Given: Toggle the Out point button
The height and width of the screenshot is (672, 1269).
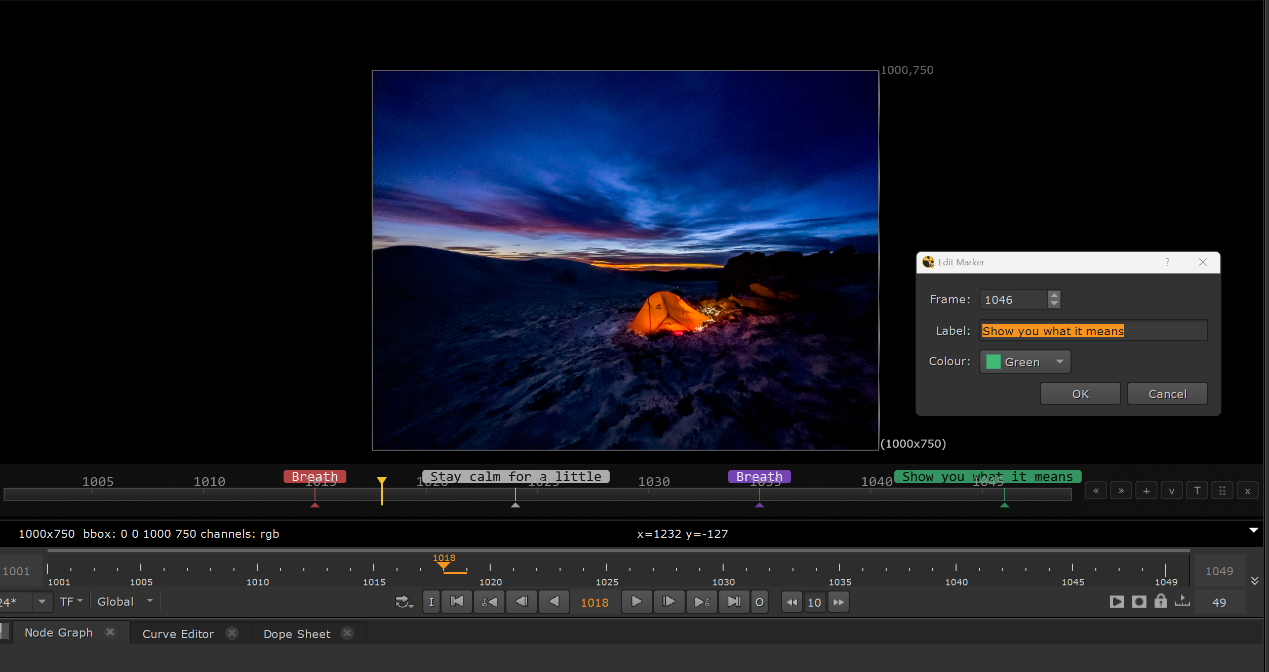Looking at the screenshot, I should click(x=760, y=602).
